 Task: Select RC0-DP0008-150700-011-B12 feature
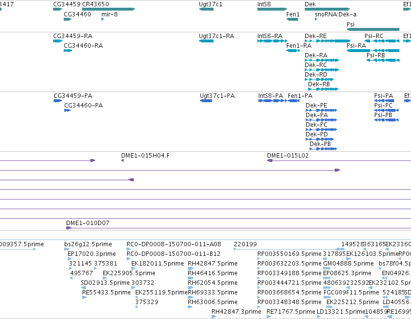(128, 259)
